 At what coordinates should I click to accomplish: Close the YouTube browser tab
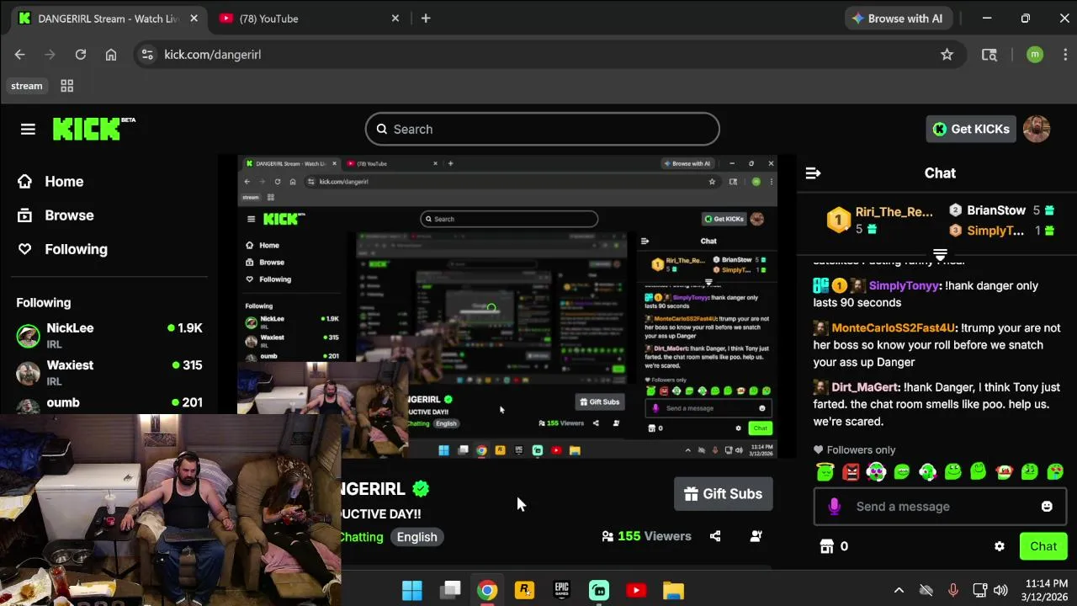395,19
